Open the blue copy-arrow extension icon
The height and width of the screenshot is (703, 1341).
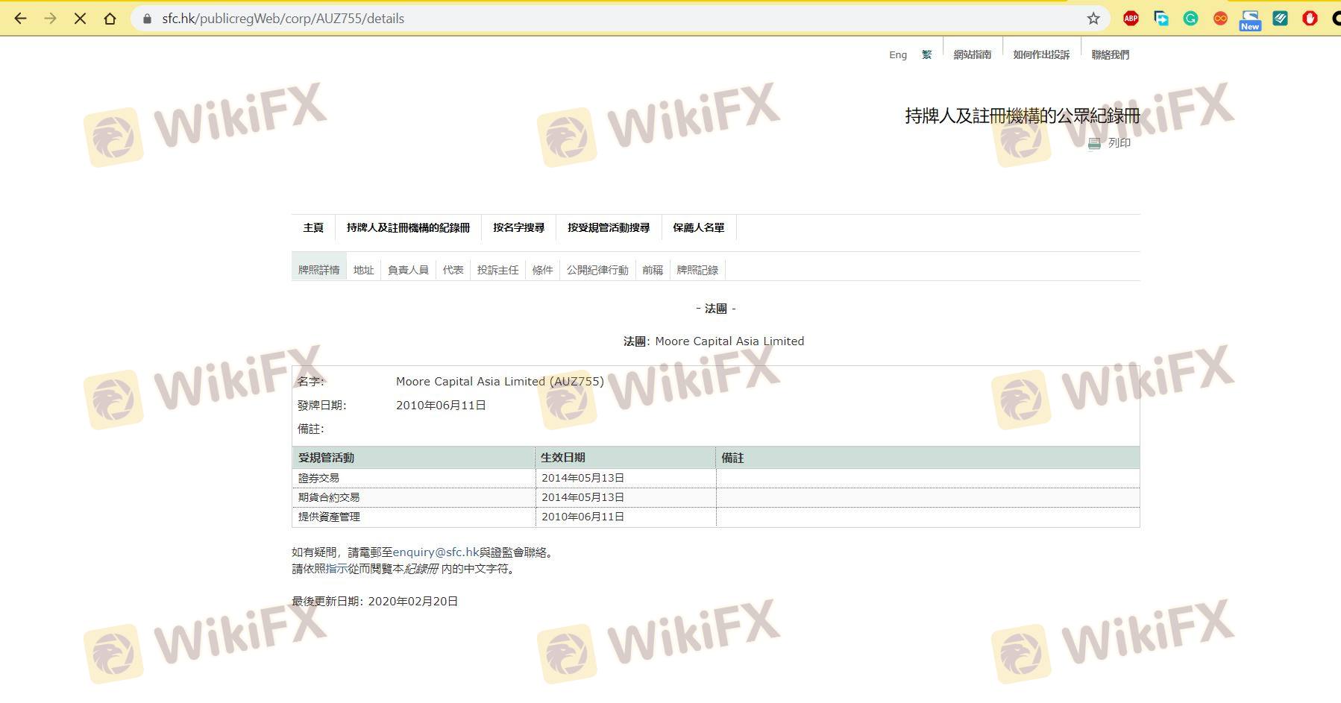tap(1161, 19)
